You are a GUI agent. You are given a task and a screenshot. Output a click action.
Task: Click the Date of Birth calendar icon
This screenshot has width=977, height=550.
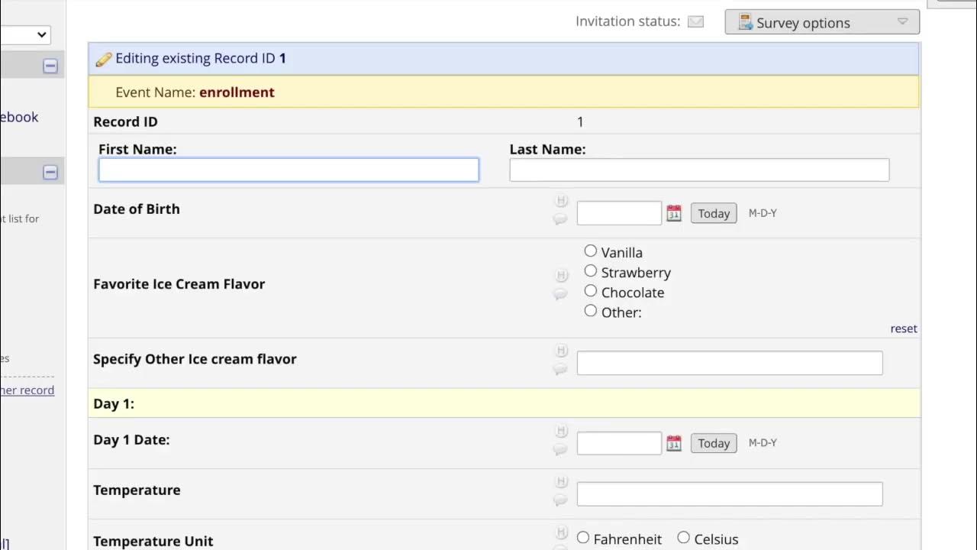click(x=673, y=213)
